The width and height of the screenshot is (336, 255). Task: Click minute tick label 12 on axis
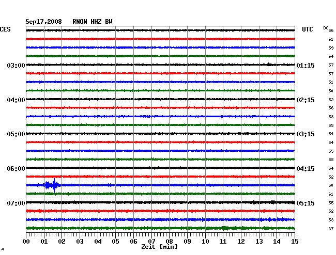coord(241,242)
